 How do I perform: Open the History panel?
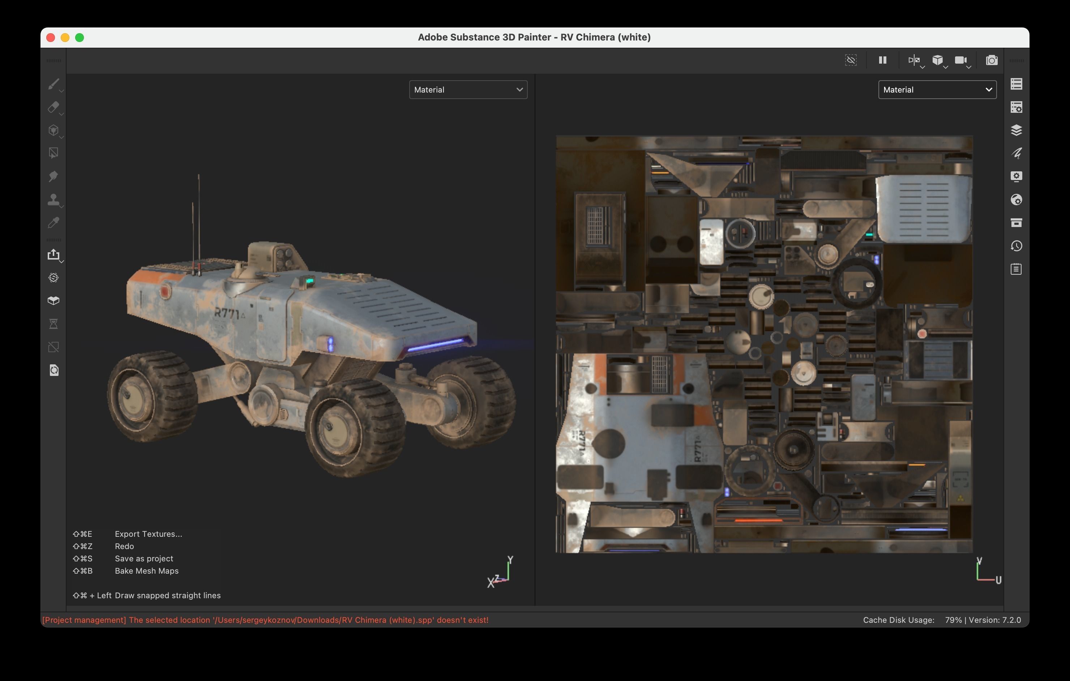pyautogui.click(x=1016, y=246)
